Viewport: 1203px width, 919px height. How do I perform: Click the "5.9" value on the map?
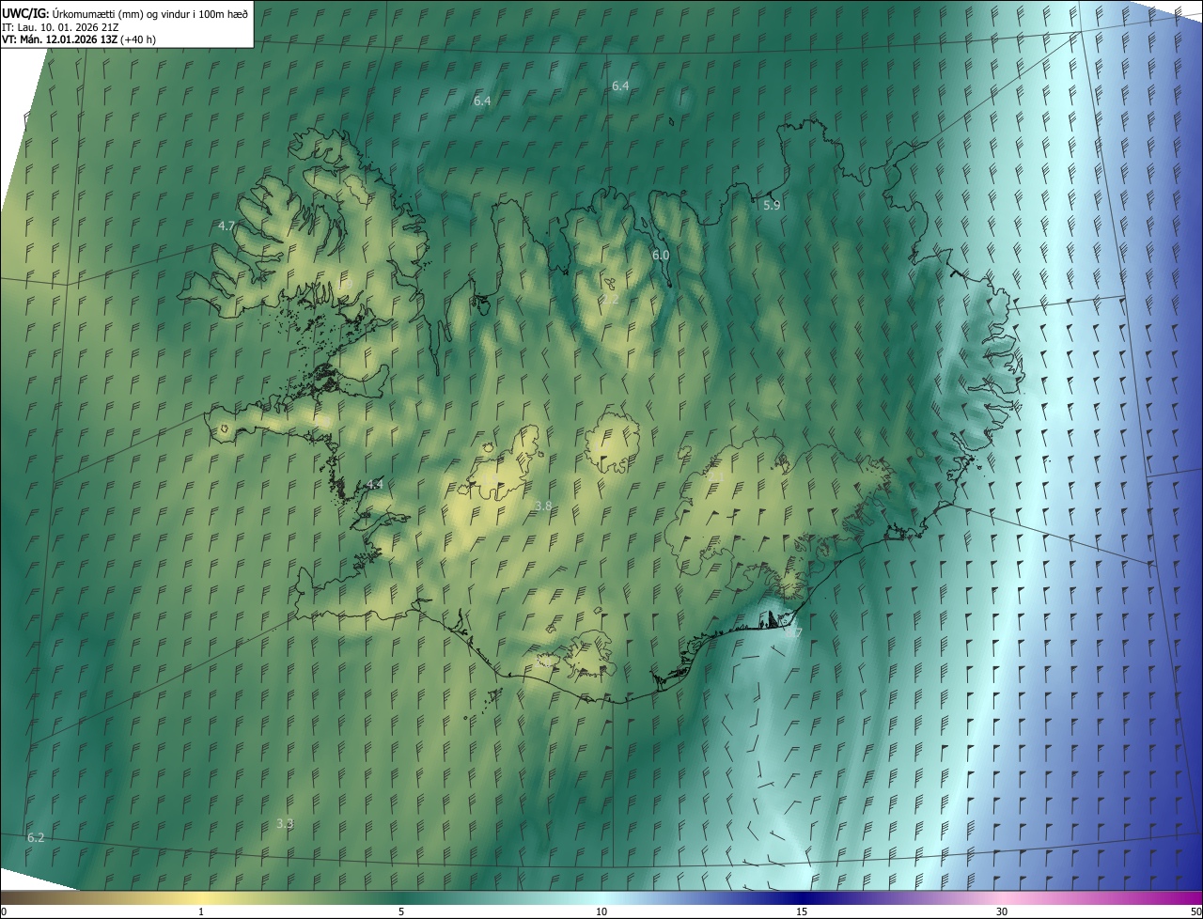point(772,205)
